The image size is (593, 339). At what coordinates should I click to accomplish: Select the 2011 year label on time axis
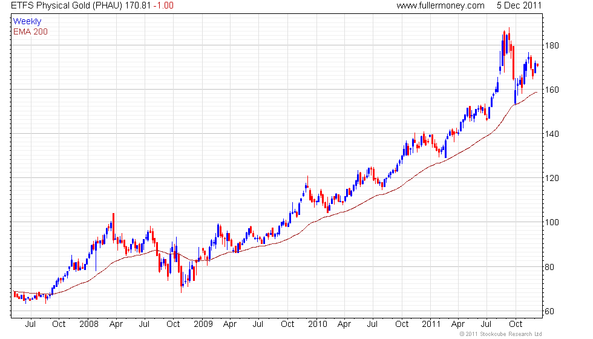[431, 324]
